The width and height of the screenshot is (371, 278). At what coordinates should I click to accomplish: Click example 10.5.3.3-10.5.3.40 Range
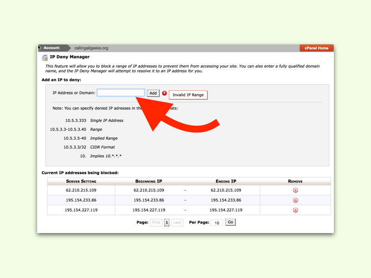point(76,130)
